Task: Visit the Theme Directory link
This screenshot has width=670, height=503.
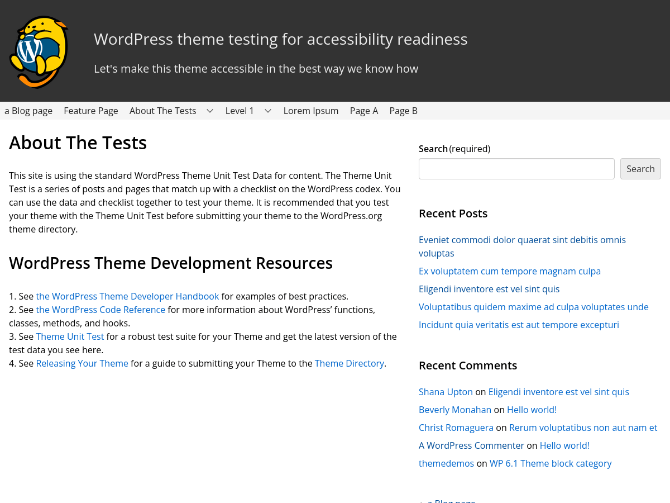Action: click(x=350, y=363)
